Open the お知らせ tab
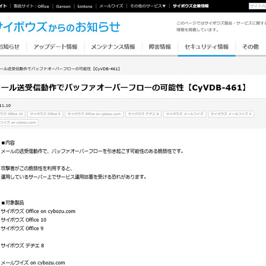This screenshot has height=266, width=266. 9,47
